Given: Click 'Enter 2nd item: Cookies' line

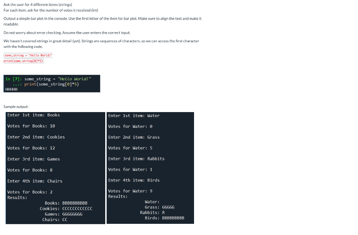Looking at the screenshot, I should 36,137.
